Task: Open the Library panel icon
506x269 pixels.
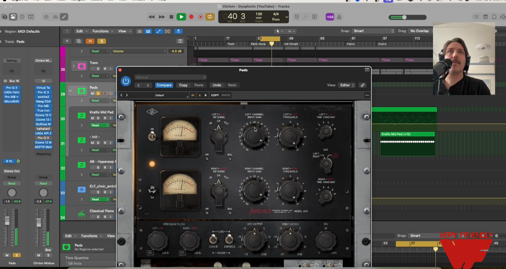Action: point(4,17)
